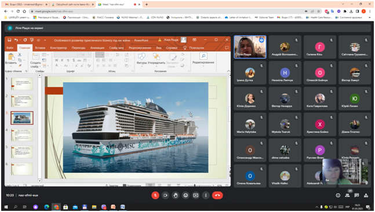
Task: Open the Вставка ribbon tab
Action: 40,48
